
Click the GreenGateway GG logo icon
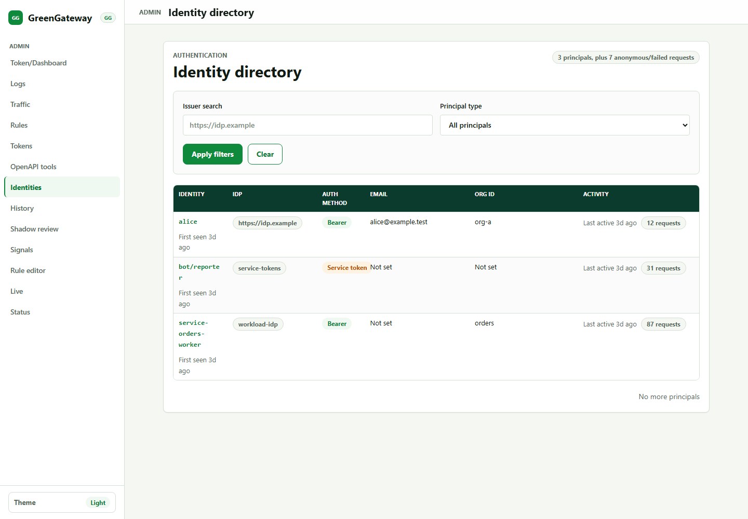[x=16, y=18]
